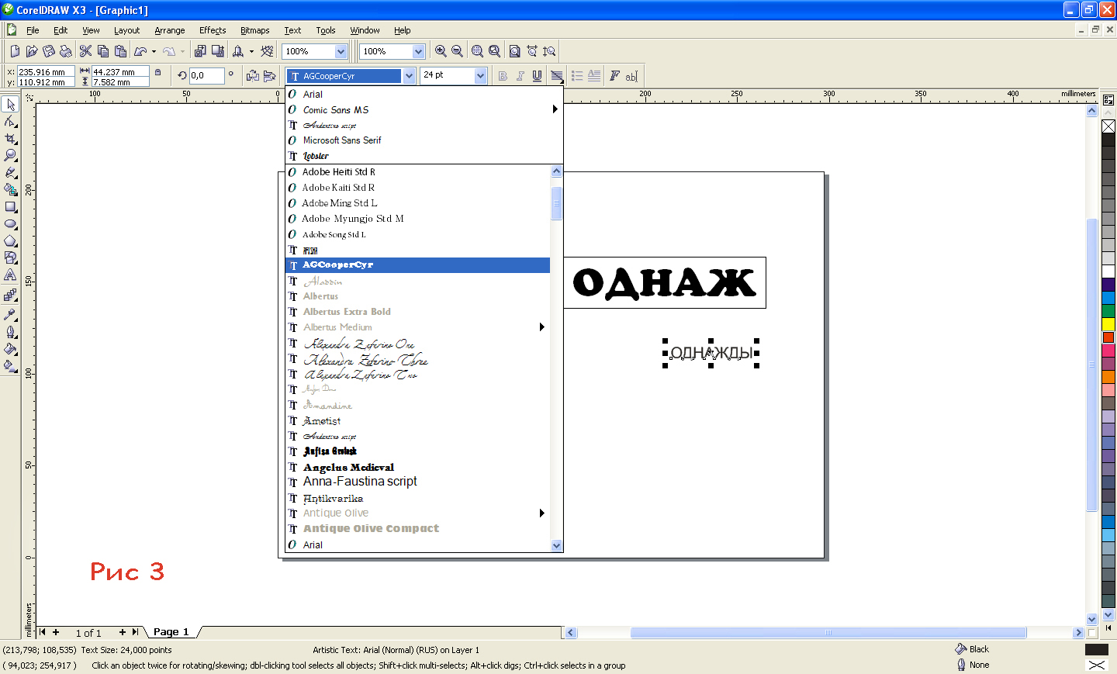
Task: Select the Ellipse tool
Action: pyautogui.click(x=10, y=223)
